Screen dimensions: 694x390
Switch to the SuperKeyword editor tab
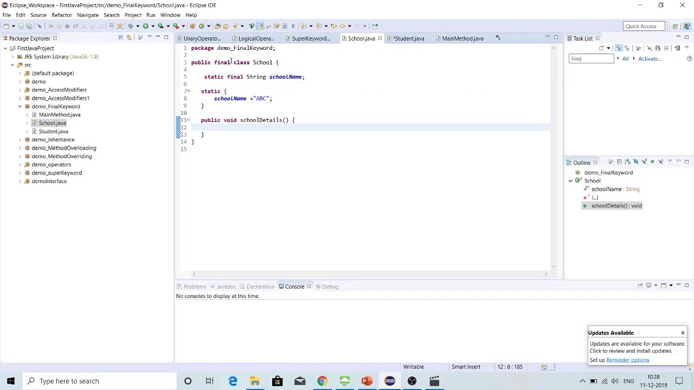pos(311,38)
